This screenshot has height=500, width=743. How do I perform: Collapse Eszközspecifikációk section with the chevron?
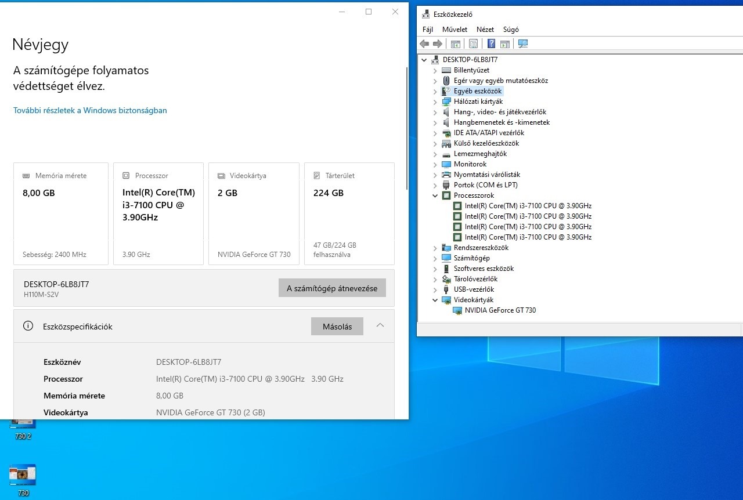coord(380,325)
